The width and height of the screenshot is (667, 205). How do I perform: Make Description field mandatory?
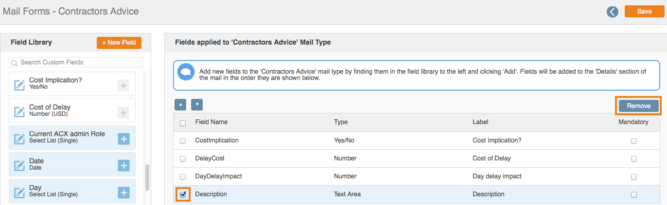point(633,194)
